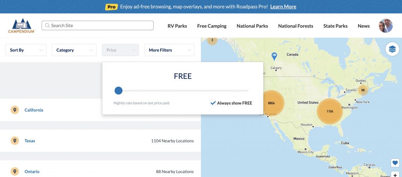Click the 1104 map cluster
Screen dimensions: 402x177
(x=330, y=111)
